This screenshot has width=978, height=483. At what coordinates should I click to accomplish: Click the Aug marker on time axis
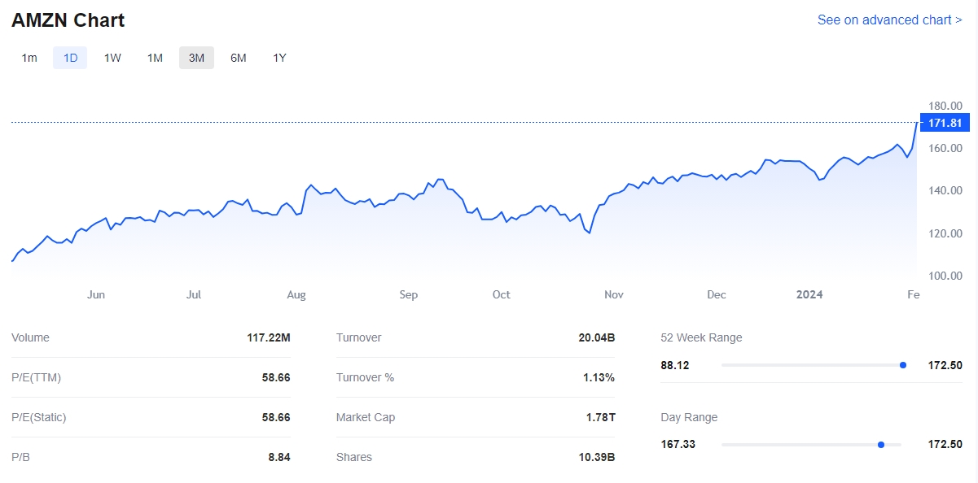[296, 294]
